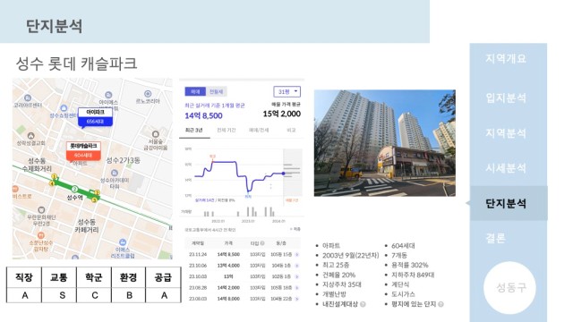This screenshot has width=573, height=322.
Task: Switch to the 전체 기간 chart tab
Action: click(x=227, y=131)
